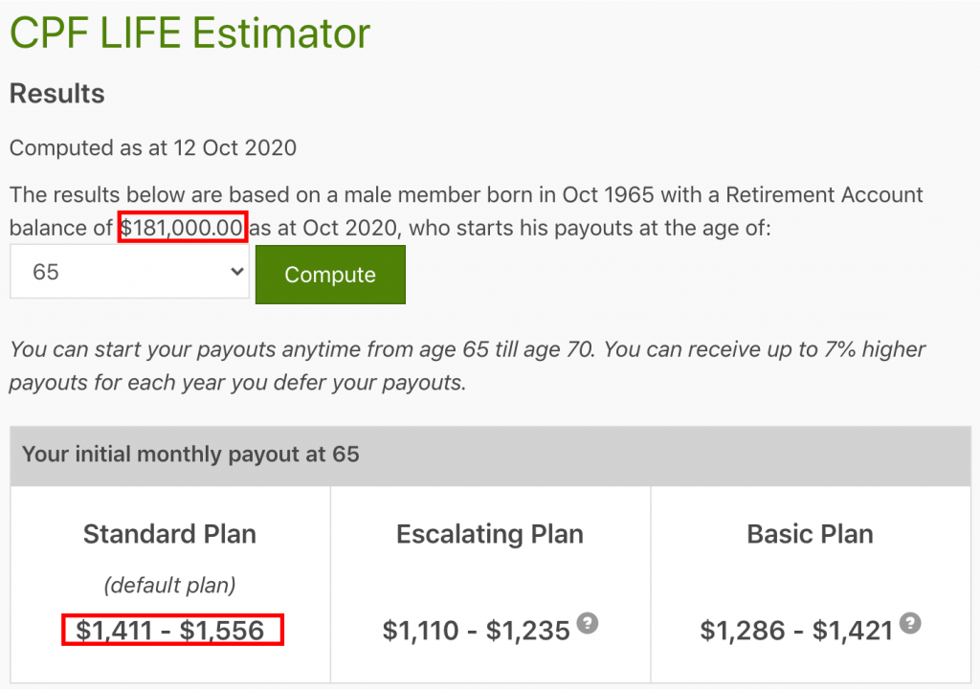The height and width of the screenshot is (690, 980).
Task: Open the payout start age dropdown
Action: (x=129, y=273)
